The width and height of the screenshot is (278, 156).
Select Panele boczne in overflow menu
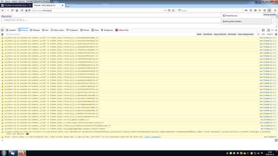tap(246, 16)
